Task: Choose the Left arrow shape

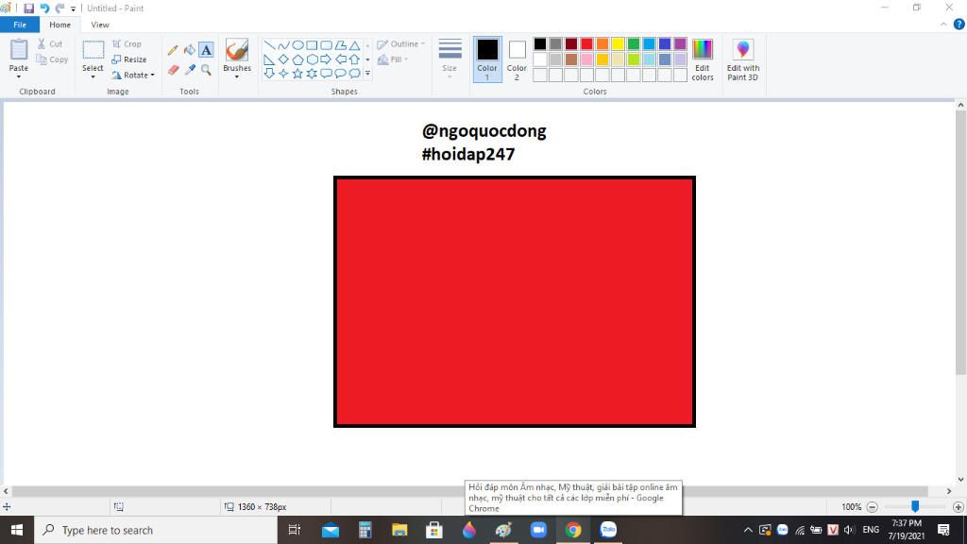Action: pyautogui.click(x=340, y=59)
